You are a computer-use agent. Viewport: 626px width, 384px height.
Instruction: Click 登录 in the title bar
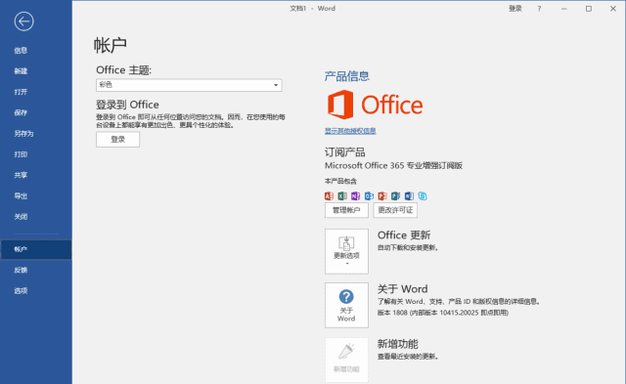[515, 9]
